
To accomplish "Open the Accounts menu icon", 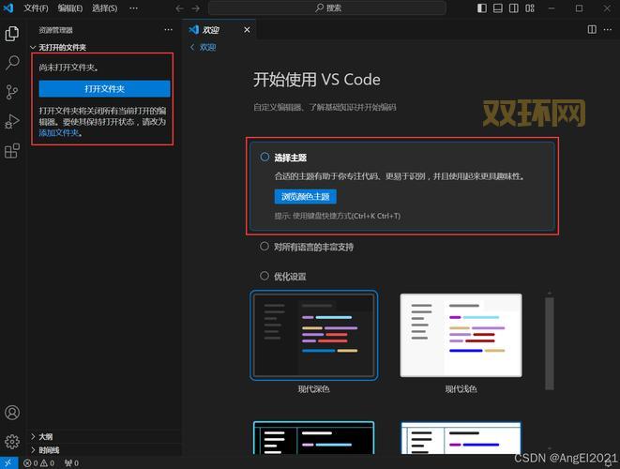I will click(x=12, y=413).
